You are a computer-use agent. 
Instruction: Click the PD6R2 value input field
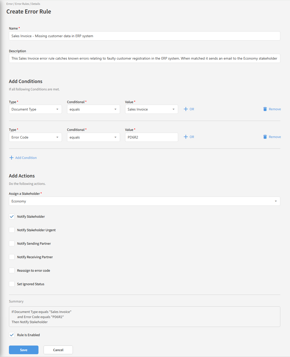point(151,138)
